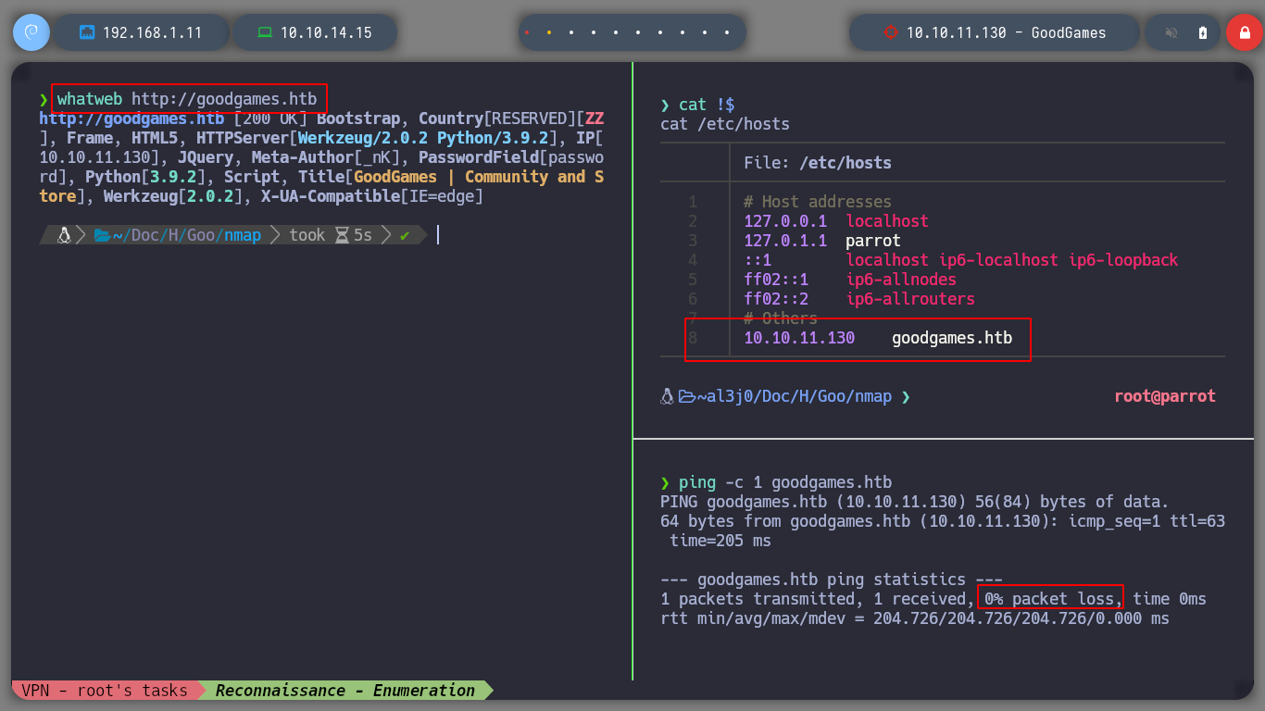Click the Tux penguin icon in right prompt

click(667, 396)
